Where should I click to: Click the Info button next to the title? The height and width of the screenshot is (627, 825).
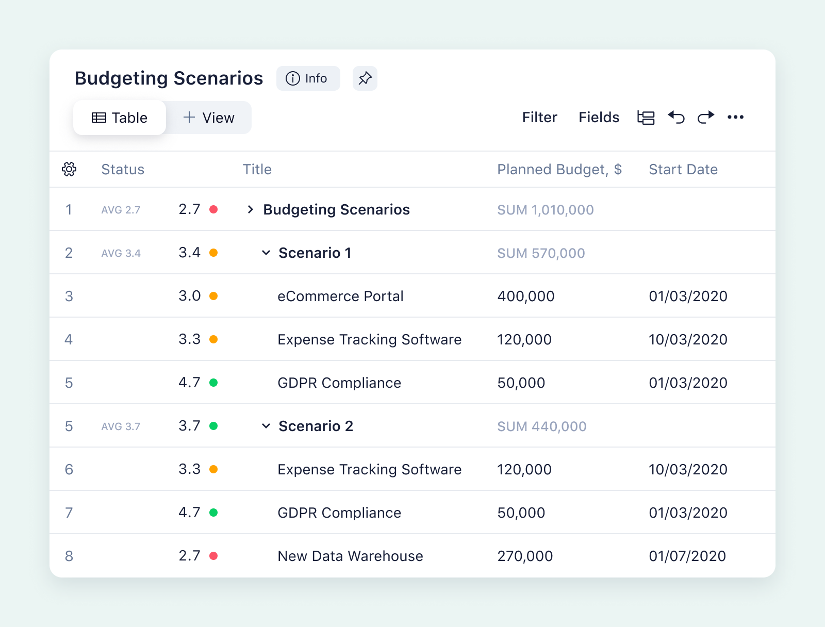tap(308, 78)
